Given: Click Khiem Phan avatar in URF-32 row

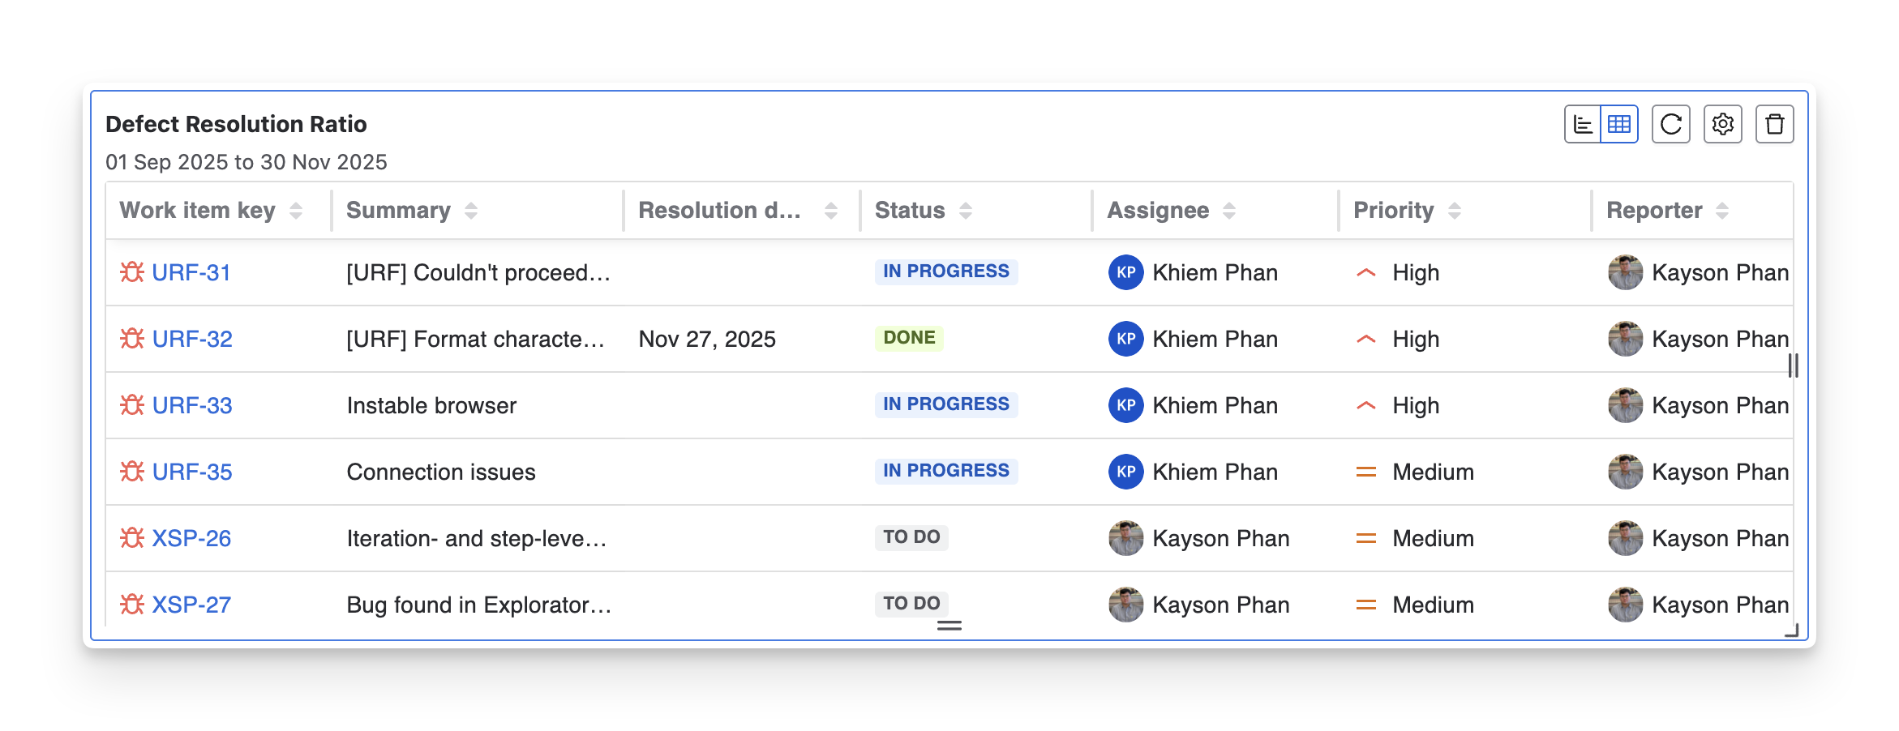Looking at the screenshot, I should point(1125,339).
